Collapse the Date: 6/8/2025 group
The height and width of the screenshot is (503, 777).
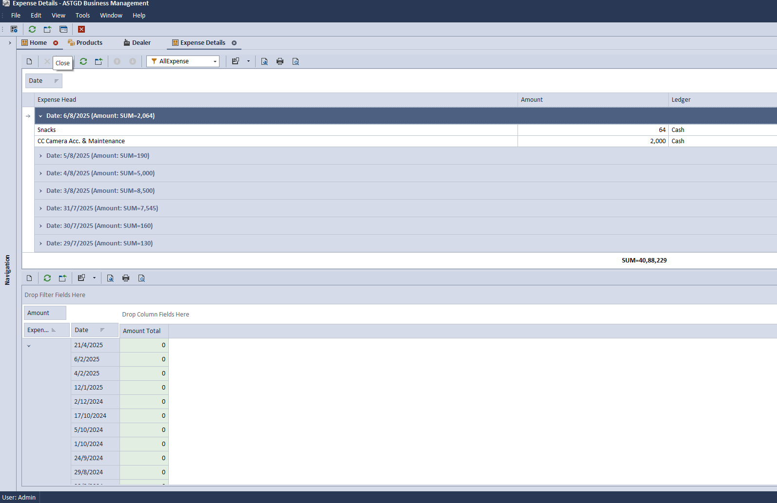[40, 116]
